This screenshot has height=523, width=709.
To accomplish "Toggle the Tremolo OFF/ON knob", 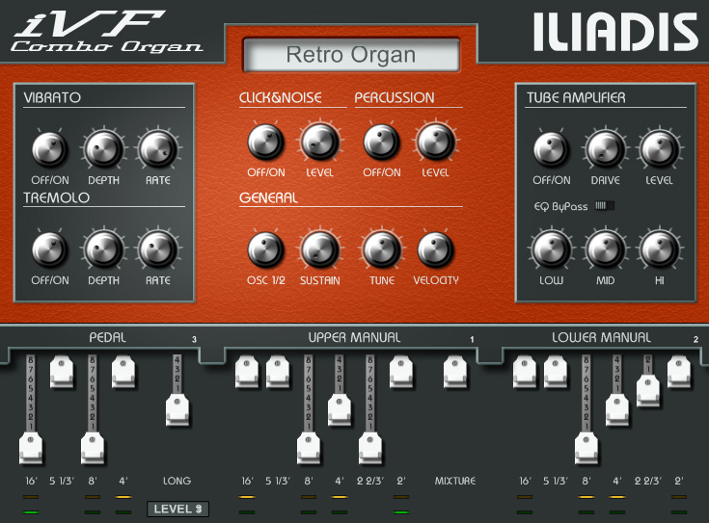I will point(50,249).
